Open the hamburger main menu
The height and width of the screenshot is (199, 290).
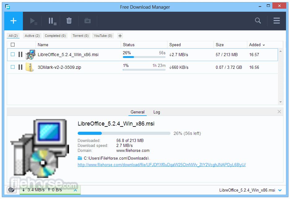tap(276, 20)
